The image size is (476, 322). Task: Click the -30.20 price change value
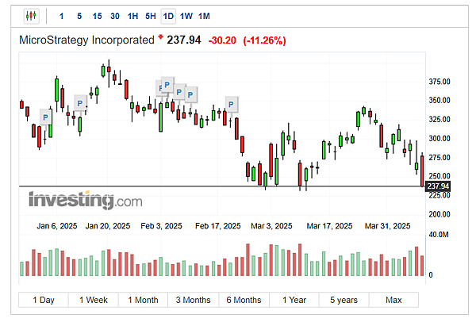pos(222,40)
